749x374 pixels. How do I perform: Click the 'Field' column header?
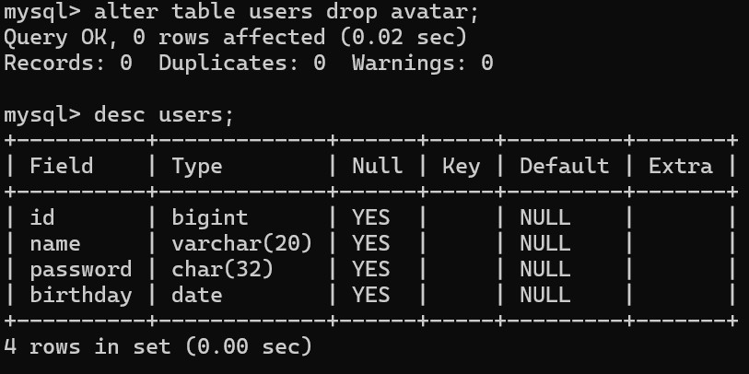62,166
